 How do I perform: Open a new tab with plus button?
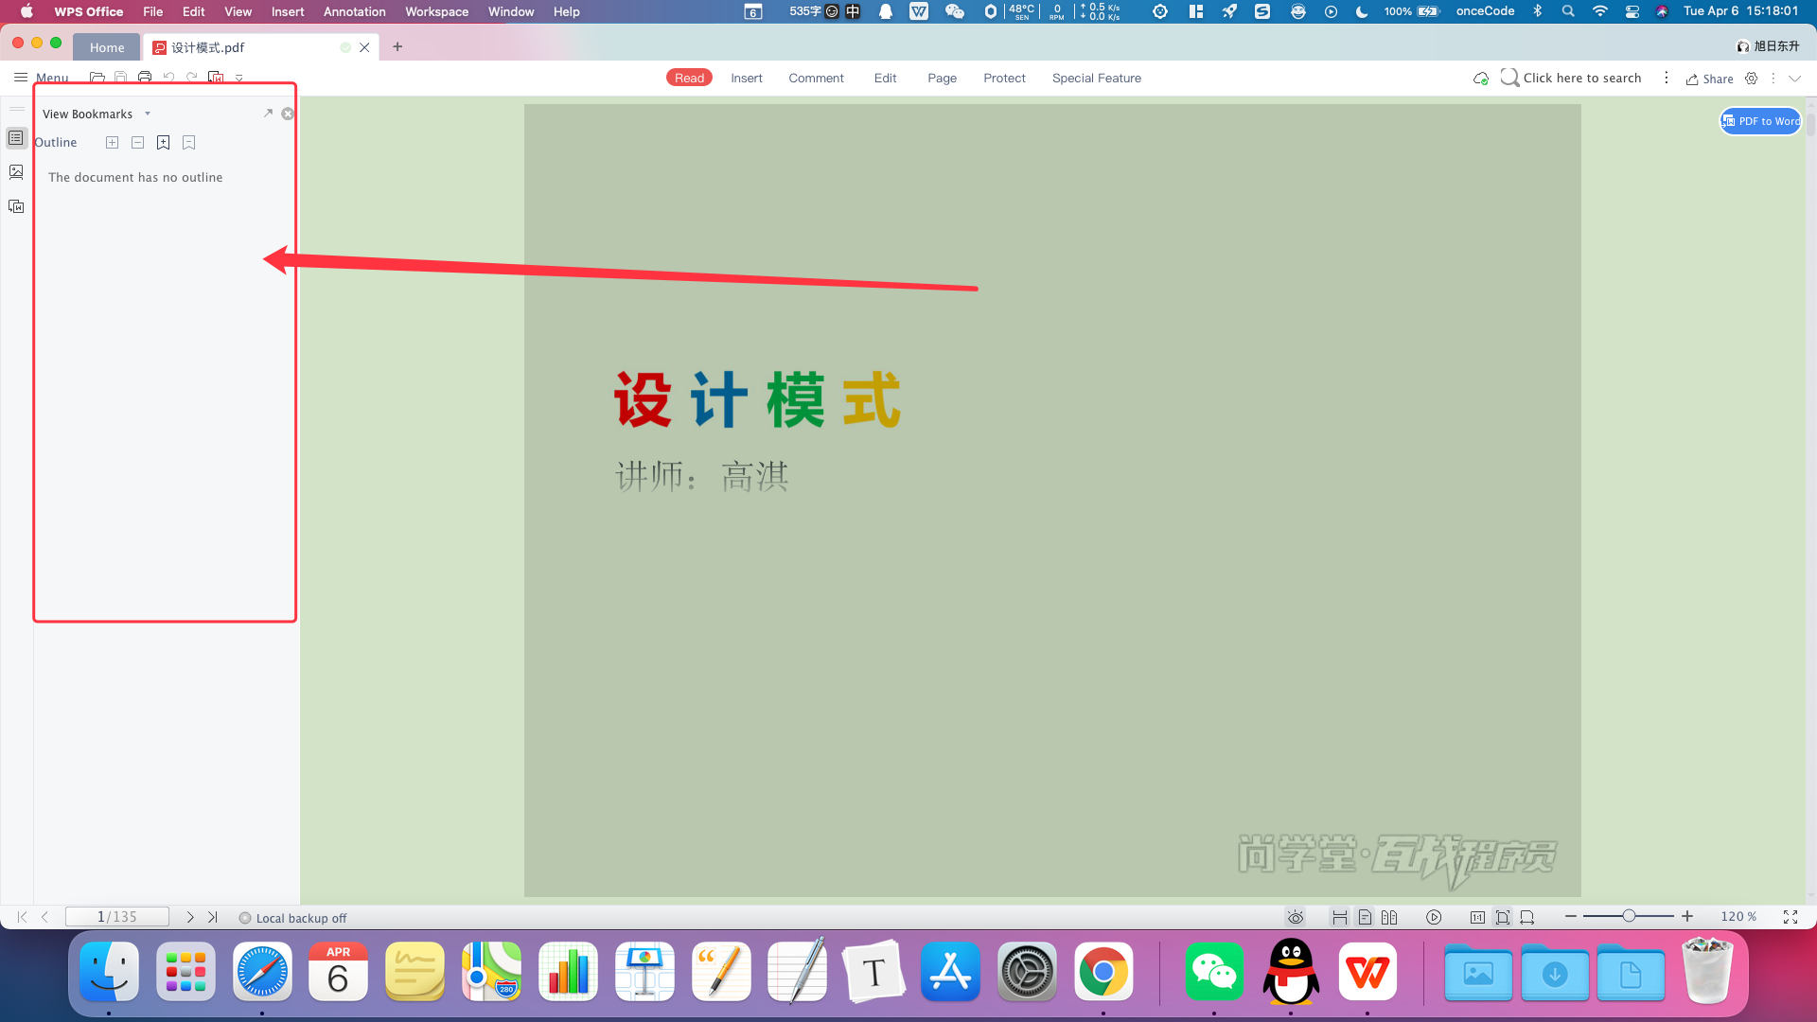point(397,46)
